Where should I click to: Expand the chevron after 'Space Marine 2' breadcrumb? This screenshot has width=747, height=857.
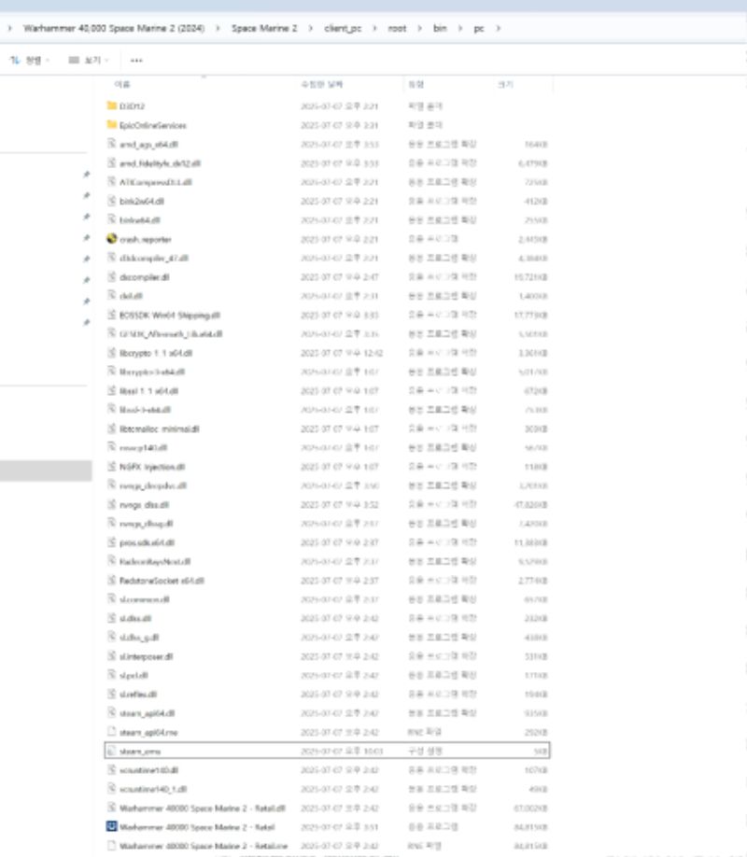311,28
